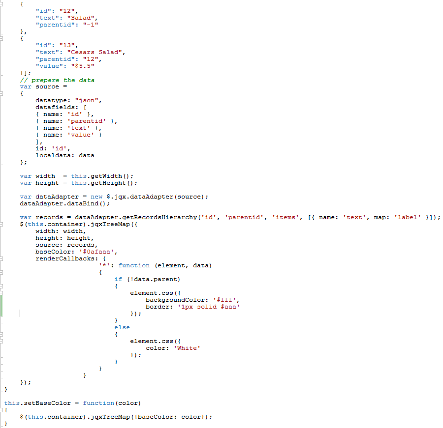Image resolution: width=443 pixels, height=428 pixels.
Task: Click the '// prepare the data' comment
Action: coord(57,80)
